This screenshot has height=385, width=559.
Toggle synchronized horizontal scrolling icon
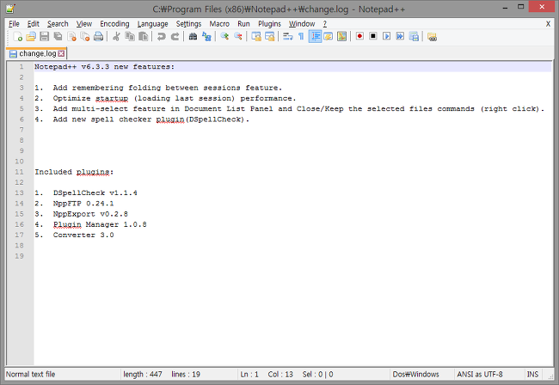(x=269, y=37)
